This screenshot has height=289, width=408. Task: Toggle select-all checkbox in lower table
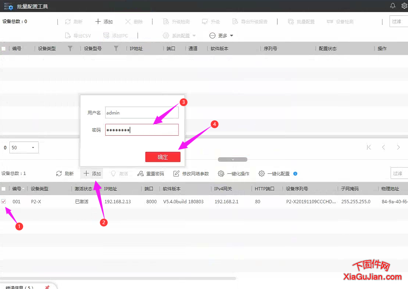pyautogui.click(x=4, y=189)
